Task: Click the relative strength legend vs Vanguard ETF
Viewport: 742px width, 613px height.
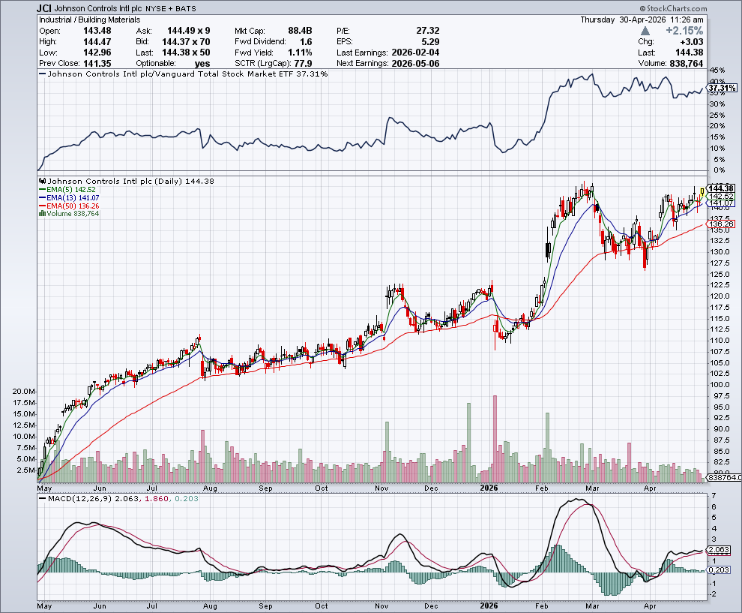Action: (x=184, y=74)
